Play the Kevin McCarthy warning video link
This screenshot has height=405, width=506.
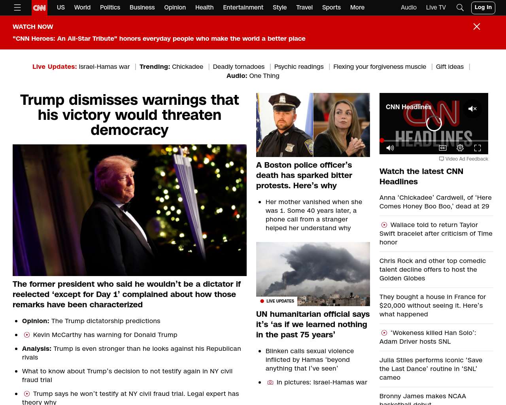tap(105, 335)
